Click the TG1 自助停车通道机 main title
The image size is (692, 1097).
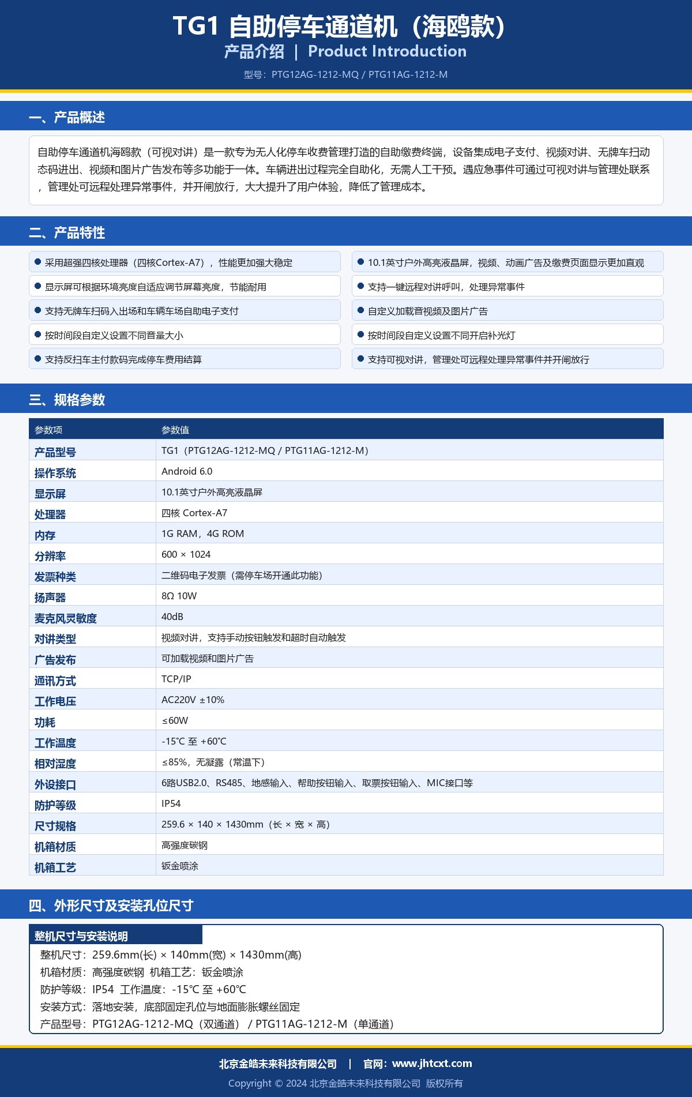[339, 27]
